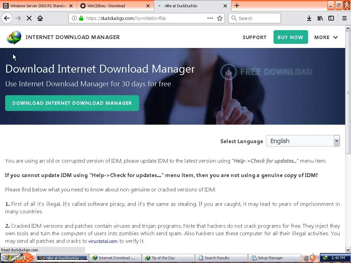Close the WinCDEmu - Download tab
Viewport: 351px width, 263px height.
coord(148,6)
